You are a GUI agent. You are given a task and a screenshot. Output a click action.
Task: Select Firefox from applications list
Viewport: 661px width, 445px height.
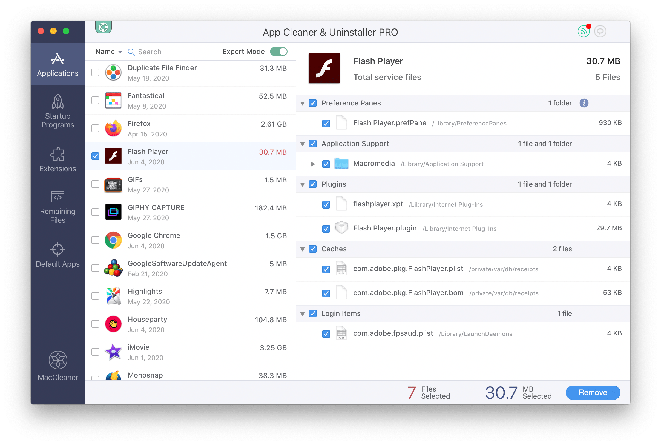click(x=191, y=128)
